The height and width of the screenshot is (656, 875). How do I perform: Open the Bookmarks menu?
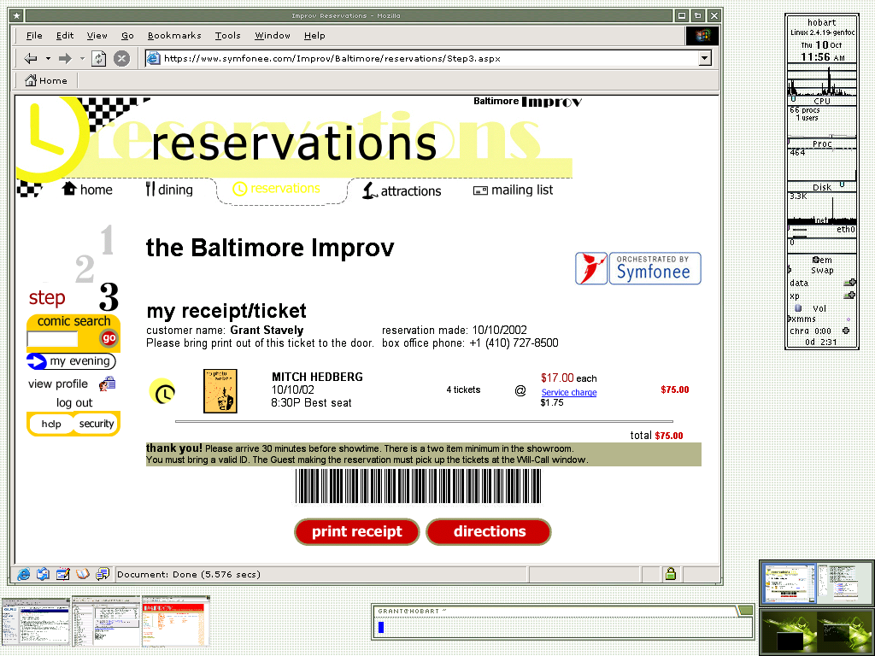[174, 35]
